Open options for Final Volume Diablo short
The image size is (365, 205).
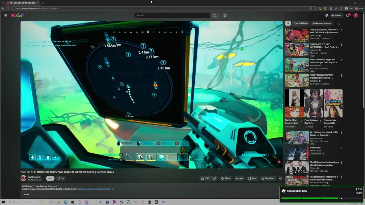[321, 121]
